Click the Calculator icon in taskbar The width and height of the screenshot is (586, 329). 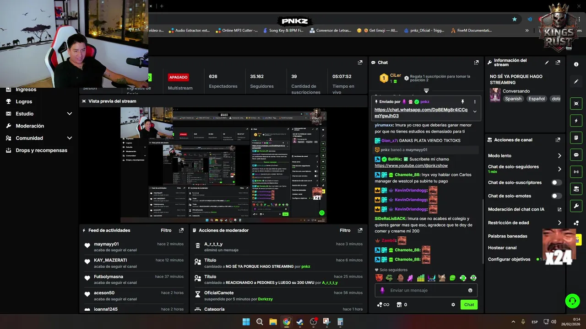(340, 322)
